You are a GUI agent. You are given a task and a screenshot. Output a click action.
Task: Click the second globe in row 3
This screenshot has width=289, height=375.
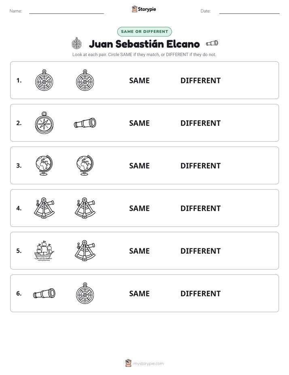coord(85,165)
